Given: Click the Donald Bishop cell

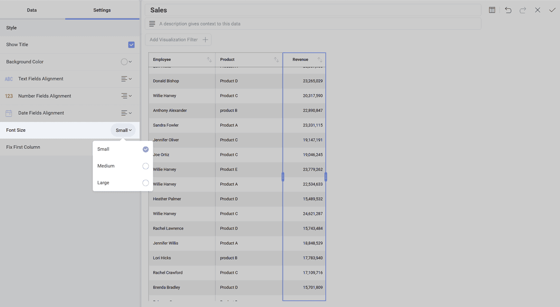Looking at the screenshot, I should pos(182,81).
